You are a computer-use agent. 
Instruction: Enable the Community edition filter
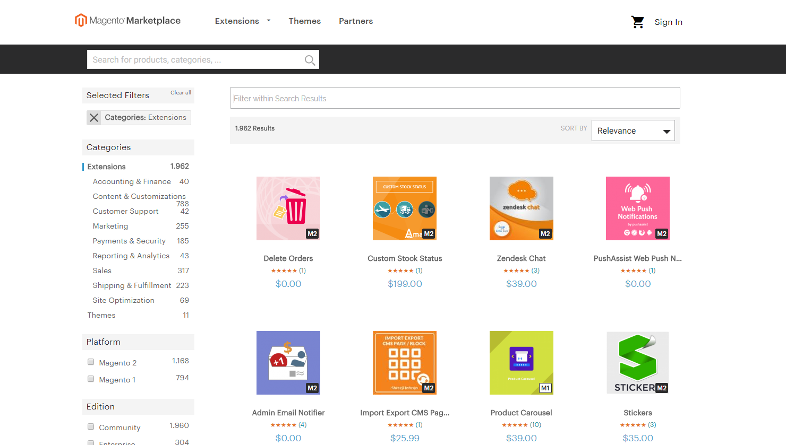[x=90, y=426]
